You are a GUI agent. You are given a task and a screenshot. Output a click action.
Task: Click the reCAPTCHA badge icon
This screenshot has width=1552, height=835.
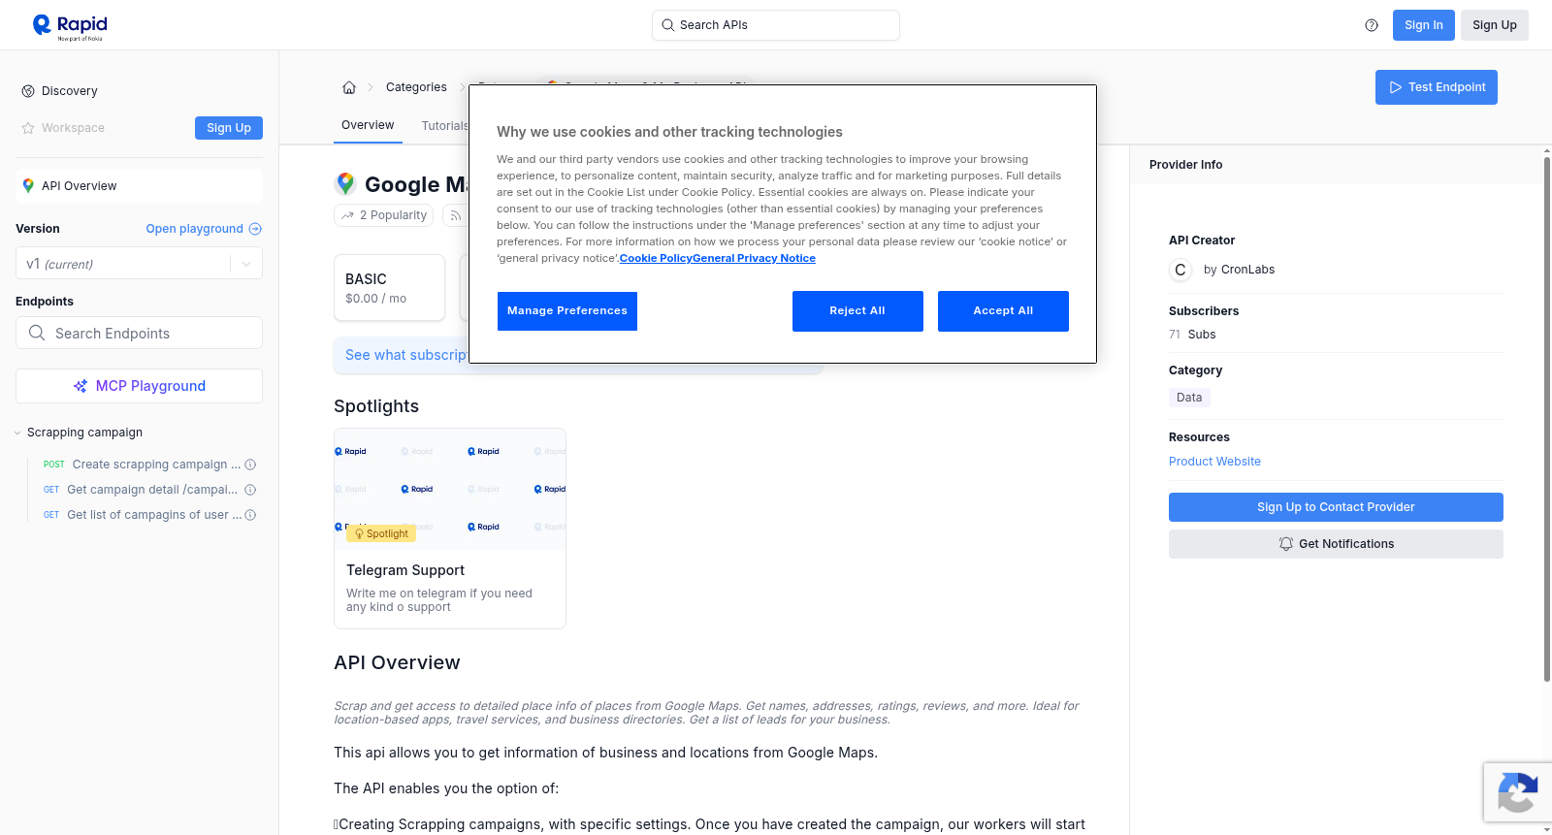tap(1517, 792)
